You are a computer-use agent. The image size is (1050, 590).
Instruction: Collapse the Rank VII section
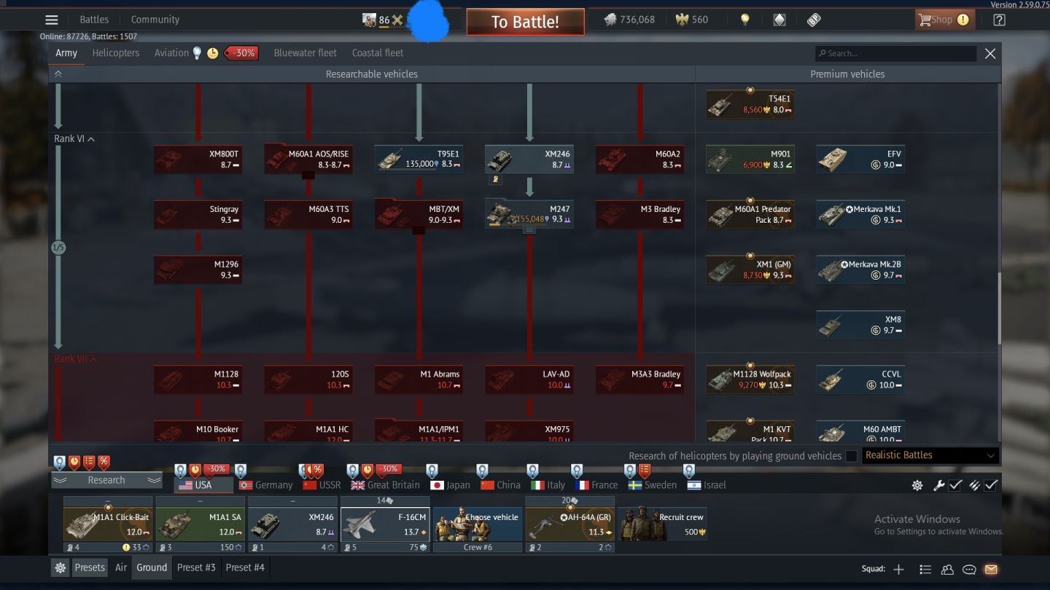76,359
